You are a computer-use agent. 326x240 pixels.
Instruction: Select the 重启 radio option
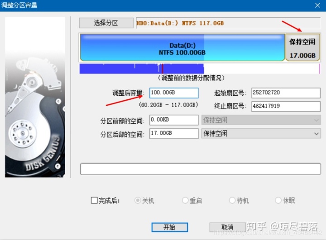coord(185,201)
